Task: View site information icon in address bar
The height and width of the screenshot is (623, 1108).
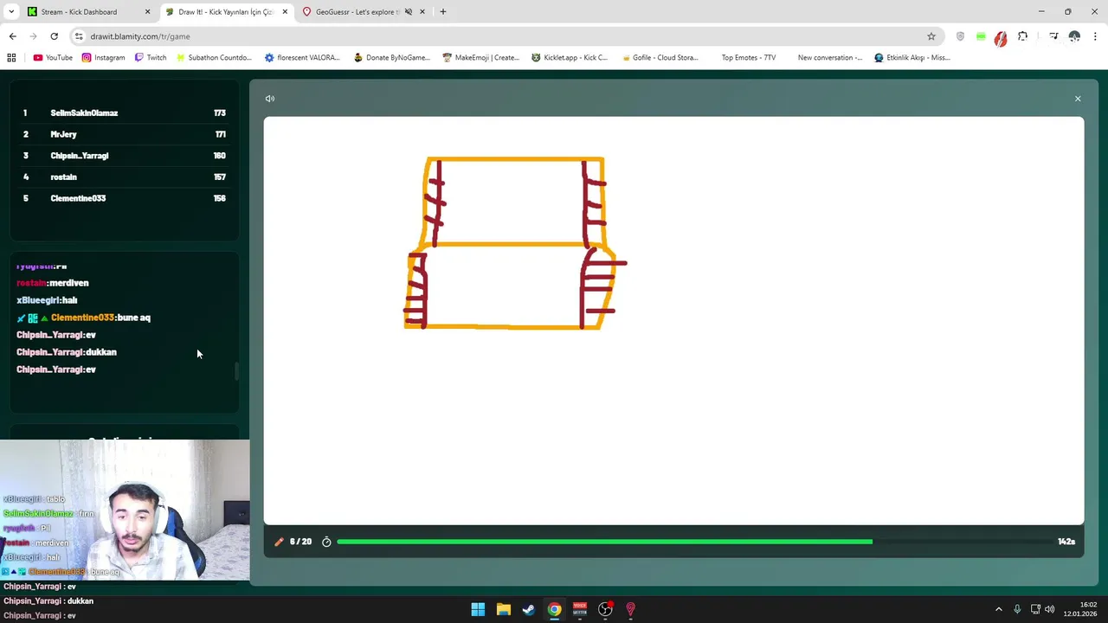Action: pyautogui.click(x=79, y=36)
